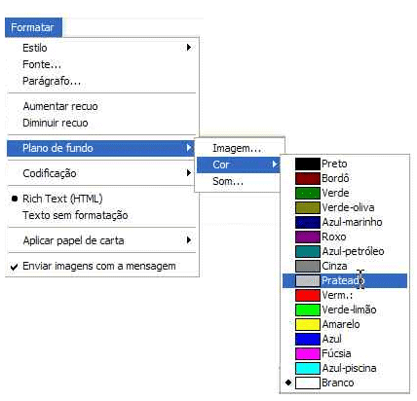This screenshot has width=417, height=401.
Task: Select Branco white color with marker
Action: coord(345,383)
